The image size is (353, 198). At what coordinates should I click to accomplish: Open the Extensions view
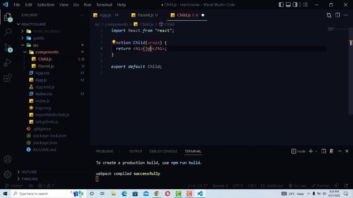(8, 78)
